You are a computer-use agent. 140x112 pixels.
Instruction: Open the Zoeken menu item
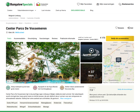(10, 10)
